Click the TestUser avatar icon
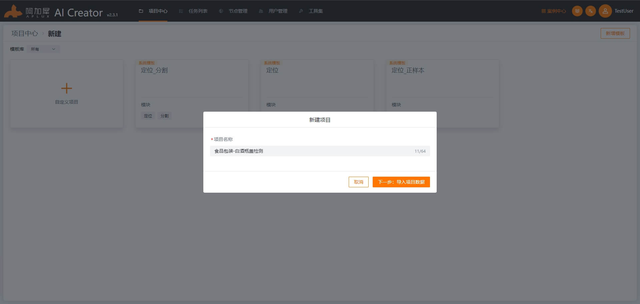 (605, 11)
